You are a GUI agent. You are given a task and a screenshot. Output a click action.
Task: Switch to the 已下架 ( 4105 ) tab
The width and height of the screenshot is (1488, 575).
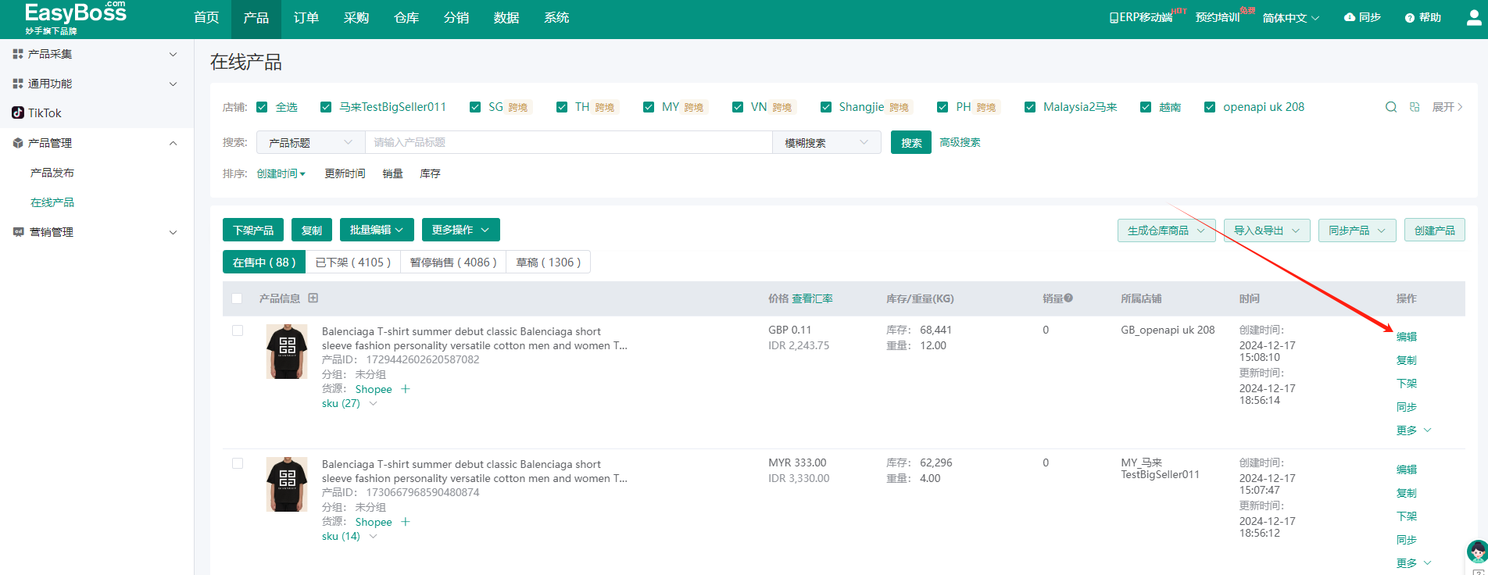click(353, 262)
